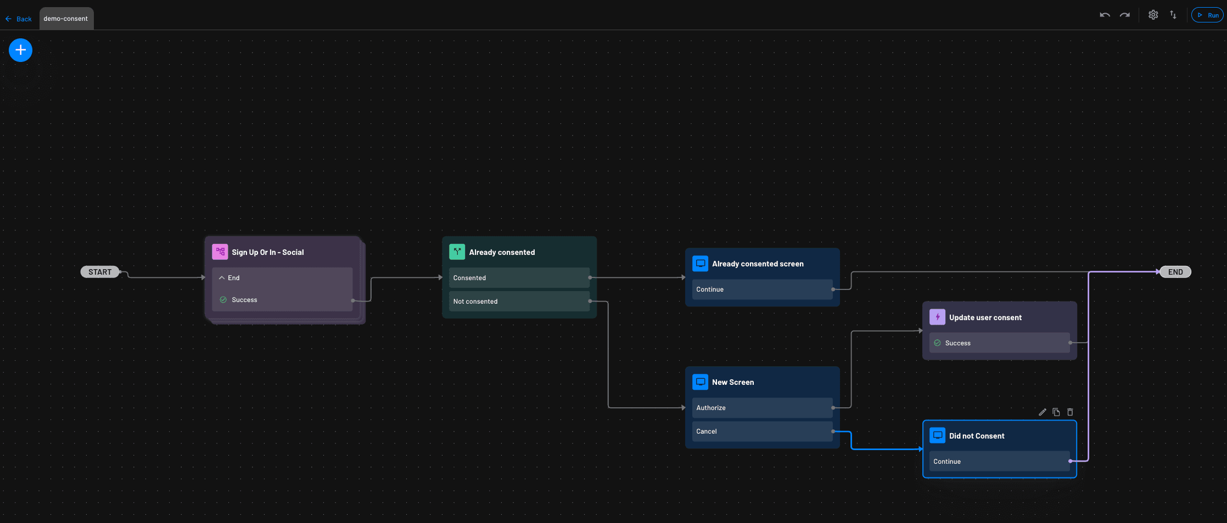The width and height of the screenshot is (1227, 523).
Task: Select the branch icon on Already consented node
Action: tap(457, 252)
